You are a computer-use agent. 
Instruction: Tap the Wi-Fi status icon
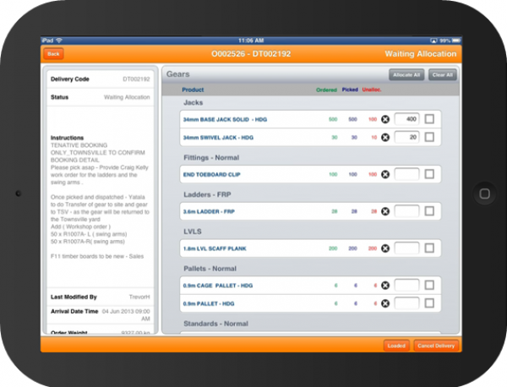point(59,41)
